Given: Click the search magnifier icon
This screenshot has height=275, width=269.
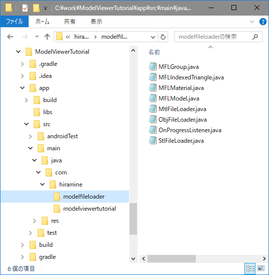Looking at the screenshot, I should (x=255, y=37).
